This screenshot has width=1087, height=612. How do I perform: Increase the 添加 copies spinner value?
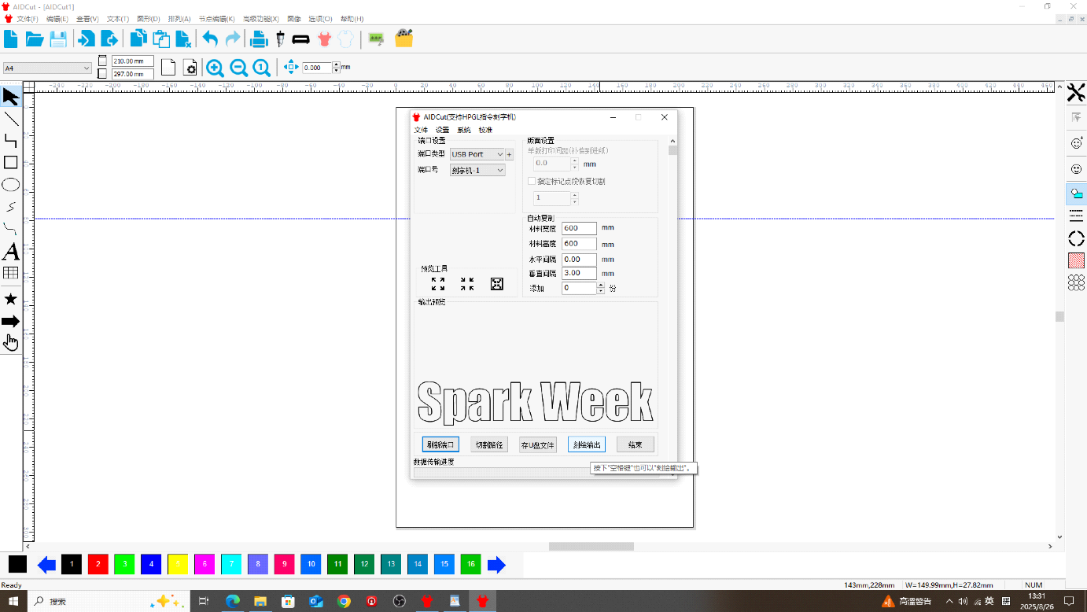click(601, 286)
